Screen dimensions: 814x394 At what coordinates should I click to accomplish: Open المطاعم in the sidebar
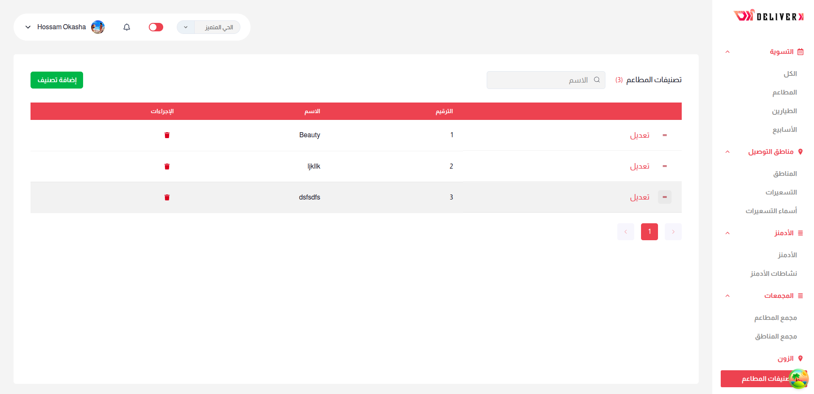[x=784, y=92]
